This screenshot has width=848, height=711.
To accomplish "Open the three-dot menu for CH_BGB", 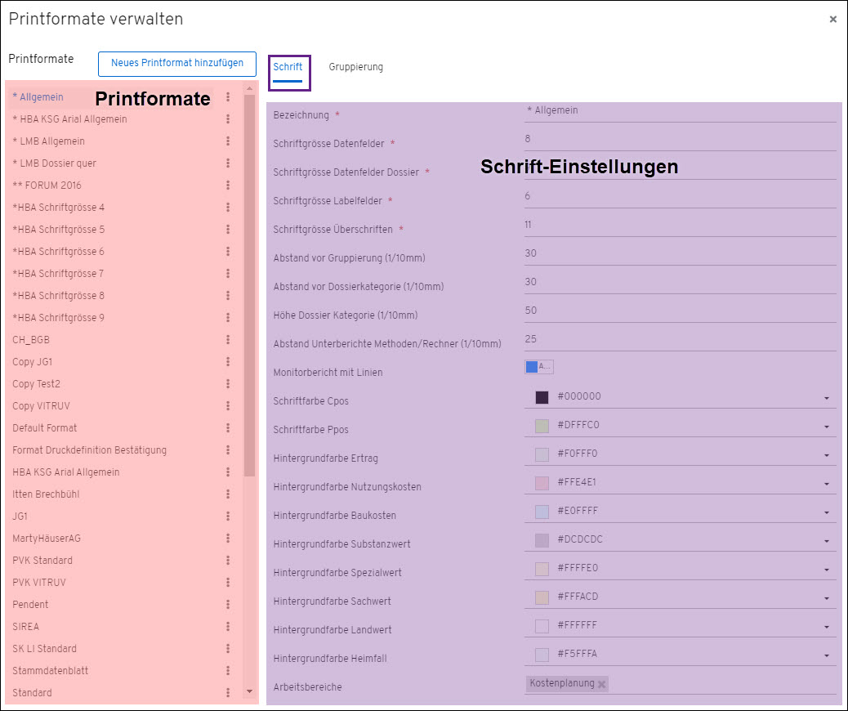I will (x=228, y=340).
